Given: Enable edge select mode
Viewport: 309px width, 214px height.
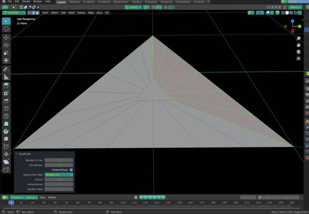Looking at the screenshot, I should 34,13.
